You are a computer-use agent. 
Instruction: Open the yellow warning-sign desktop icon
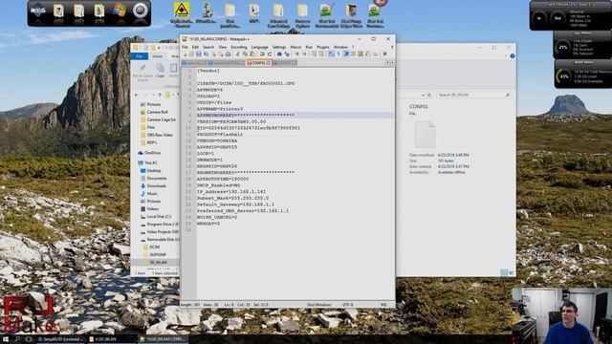pos(182,11)
